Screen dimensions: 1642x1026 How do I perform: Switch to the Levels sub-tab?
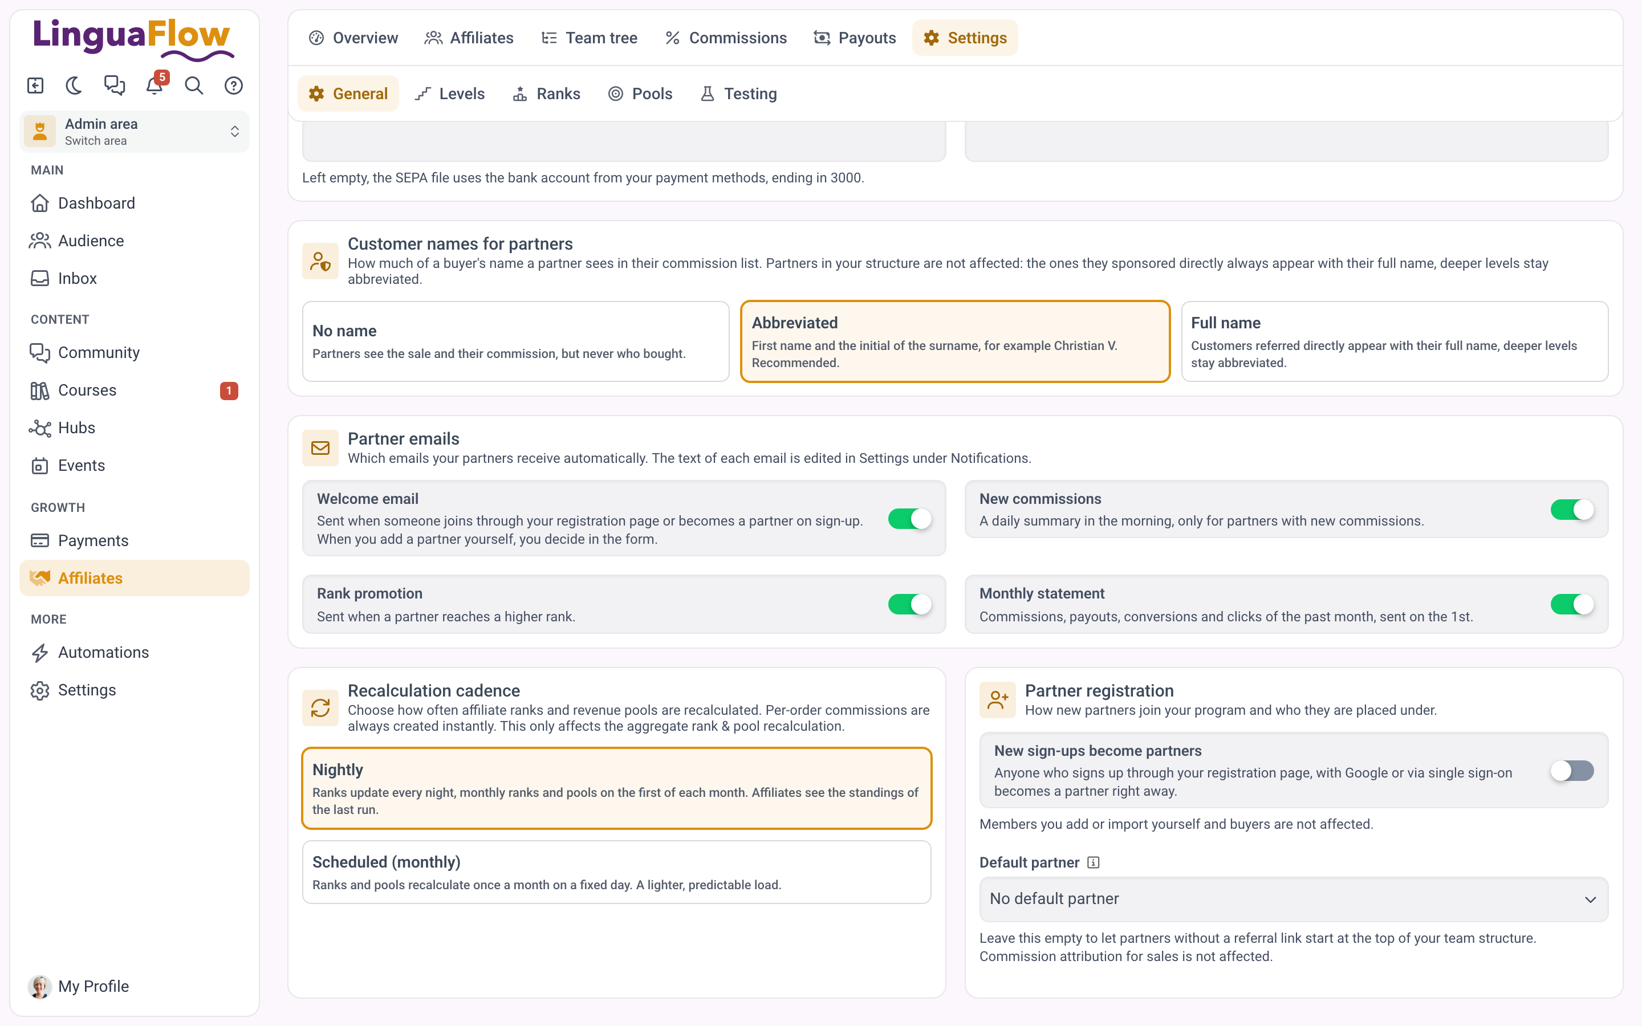450,93
